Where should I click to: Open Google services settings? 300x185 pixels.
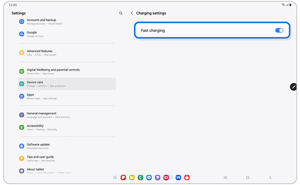coord(67,34)
